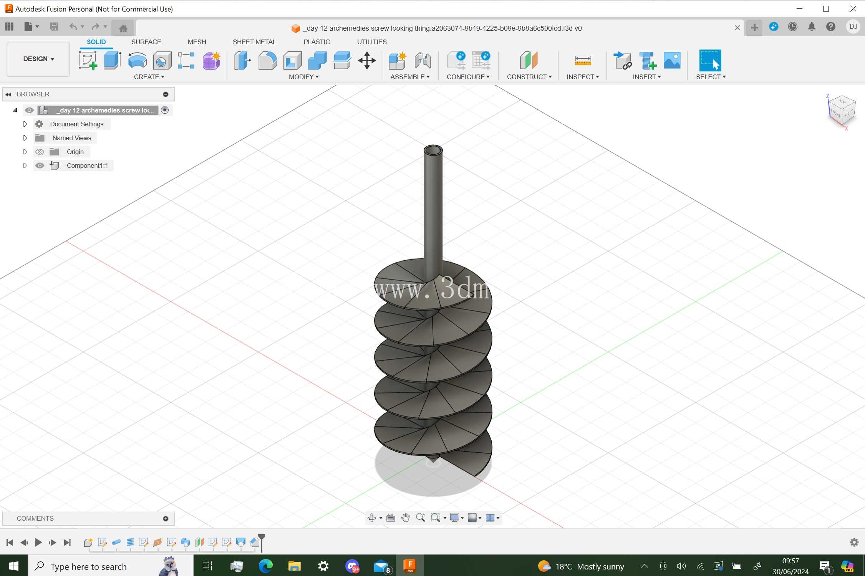Click the Extrude tool icon
This screenshot has height=576, width=865.
point(113,61)
